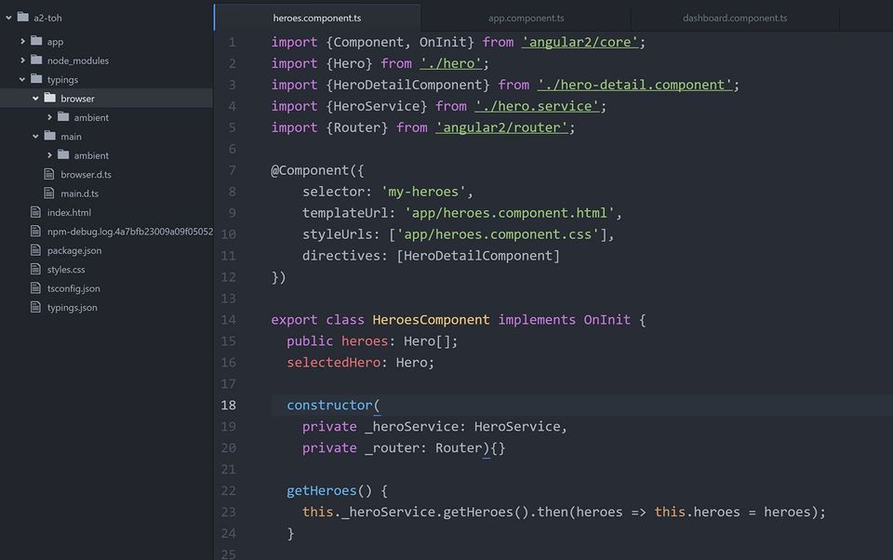Open the dashboard.component.ts tab
893x560 pixels.
[x=735, y=17]
